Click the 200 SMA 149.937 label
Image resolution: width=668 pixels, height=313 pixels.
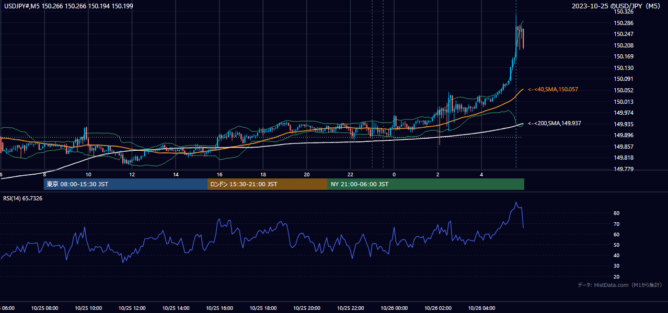click(555, 123)
